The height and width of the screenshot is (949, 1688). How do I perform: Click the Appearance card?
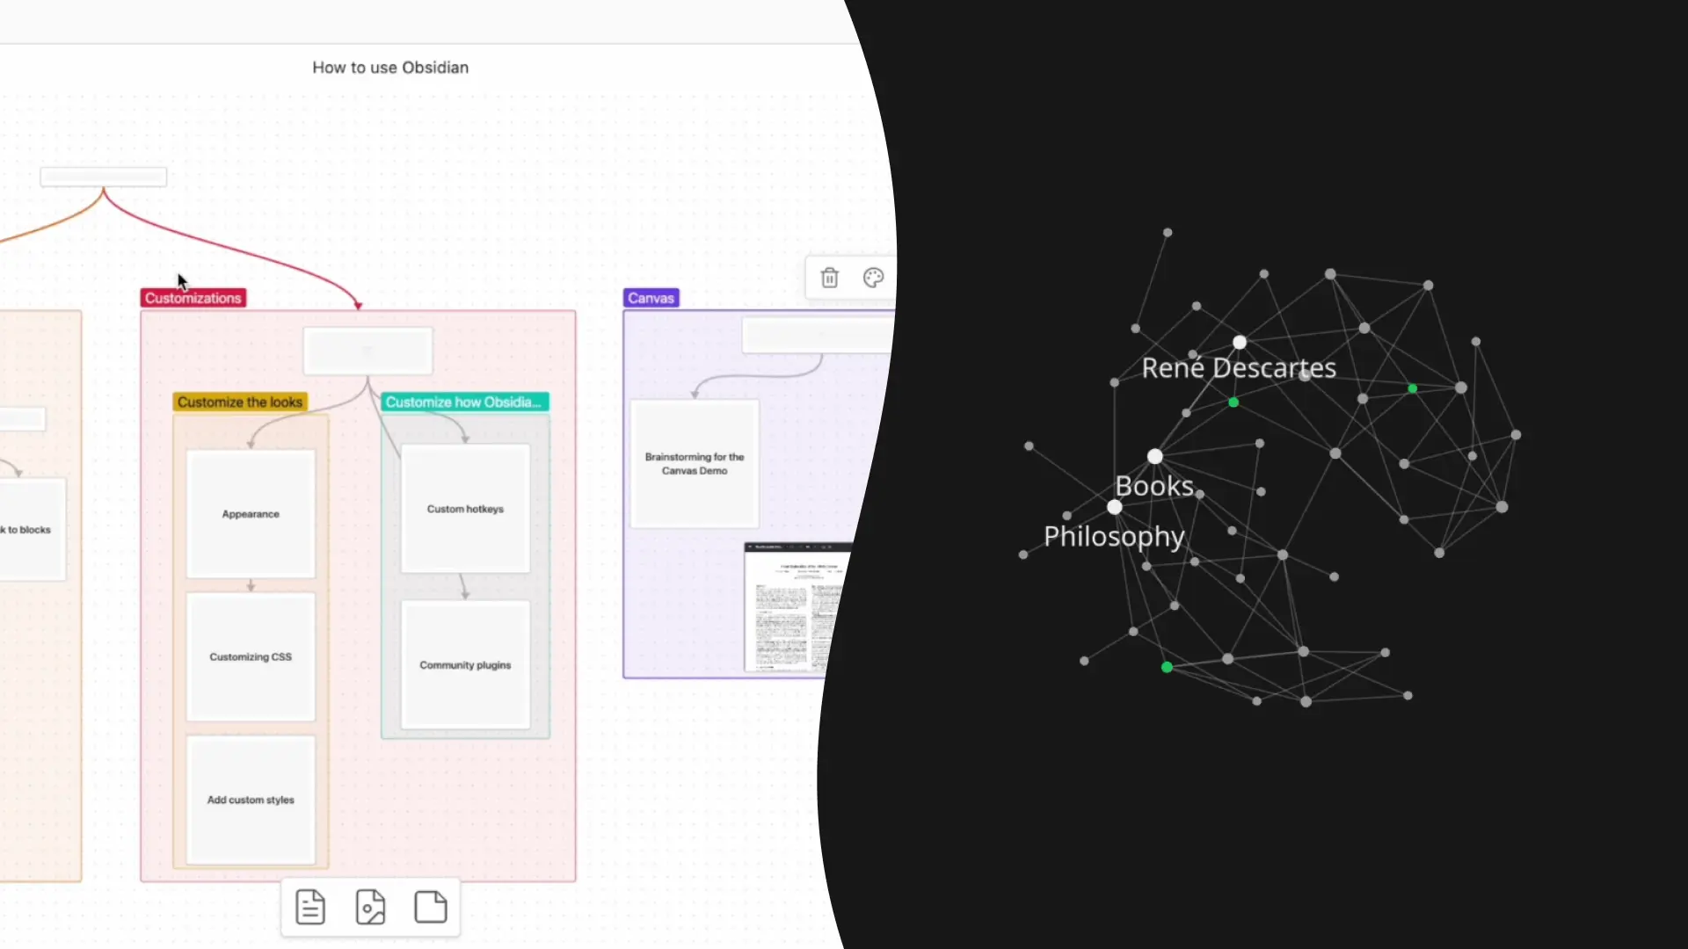pos(251,513)
